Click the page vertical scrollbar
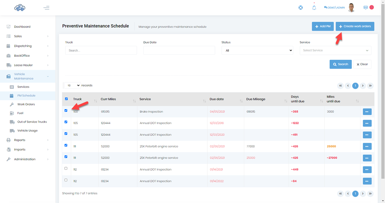385x203 pixels. pyautogui.click(x=383, y=91)
